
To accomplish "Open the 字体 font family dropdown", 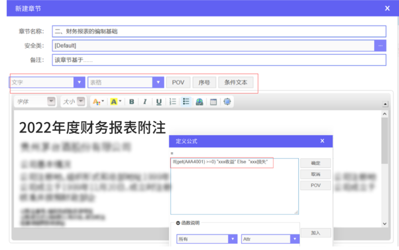I will click(x=51, y=102).
